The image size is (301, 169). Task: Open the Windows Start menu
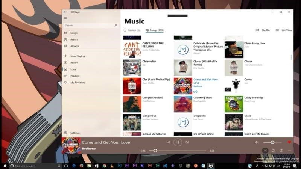[x=5, y=166]
